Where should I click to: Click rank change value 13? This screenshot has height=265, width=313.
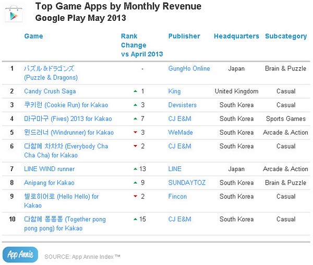(142, 169)
